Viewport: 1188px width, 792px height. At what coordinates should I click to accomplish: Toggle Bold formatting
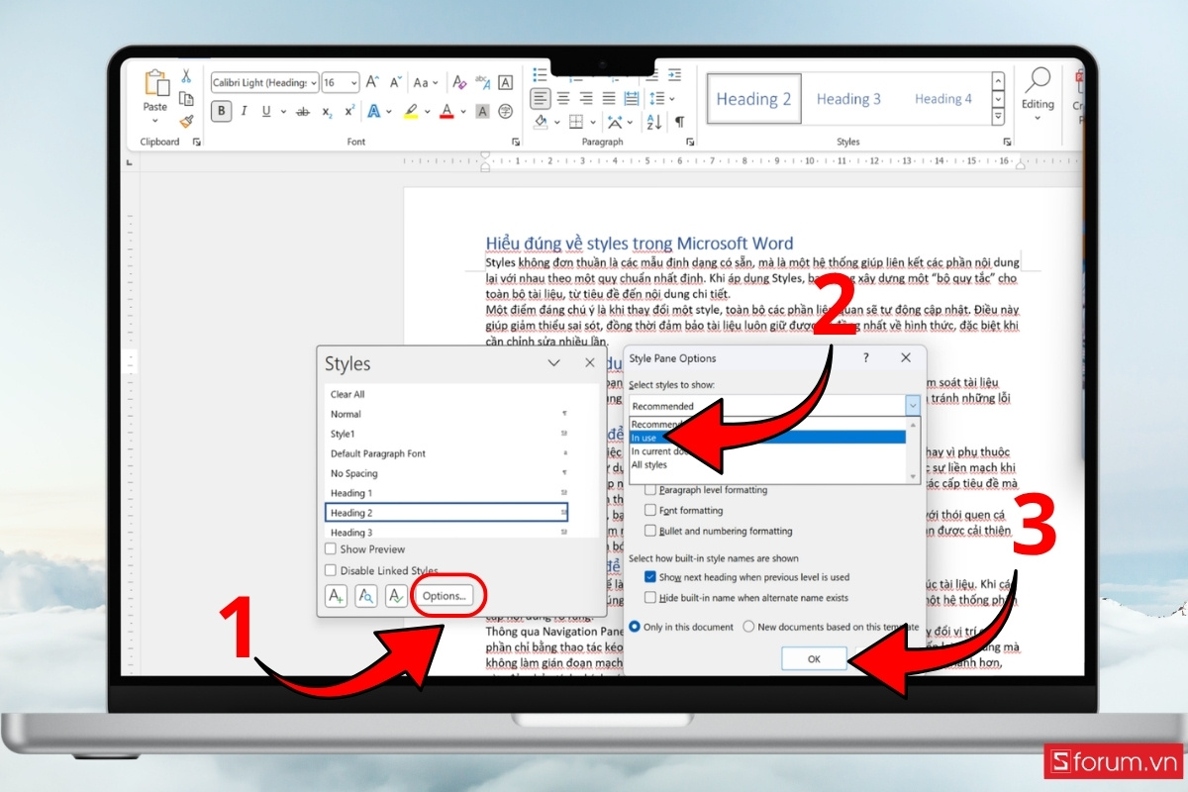click(222, 111)
